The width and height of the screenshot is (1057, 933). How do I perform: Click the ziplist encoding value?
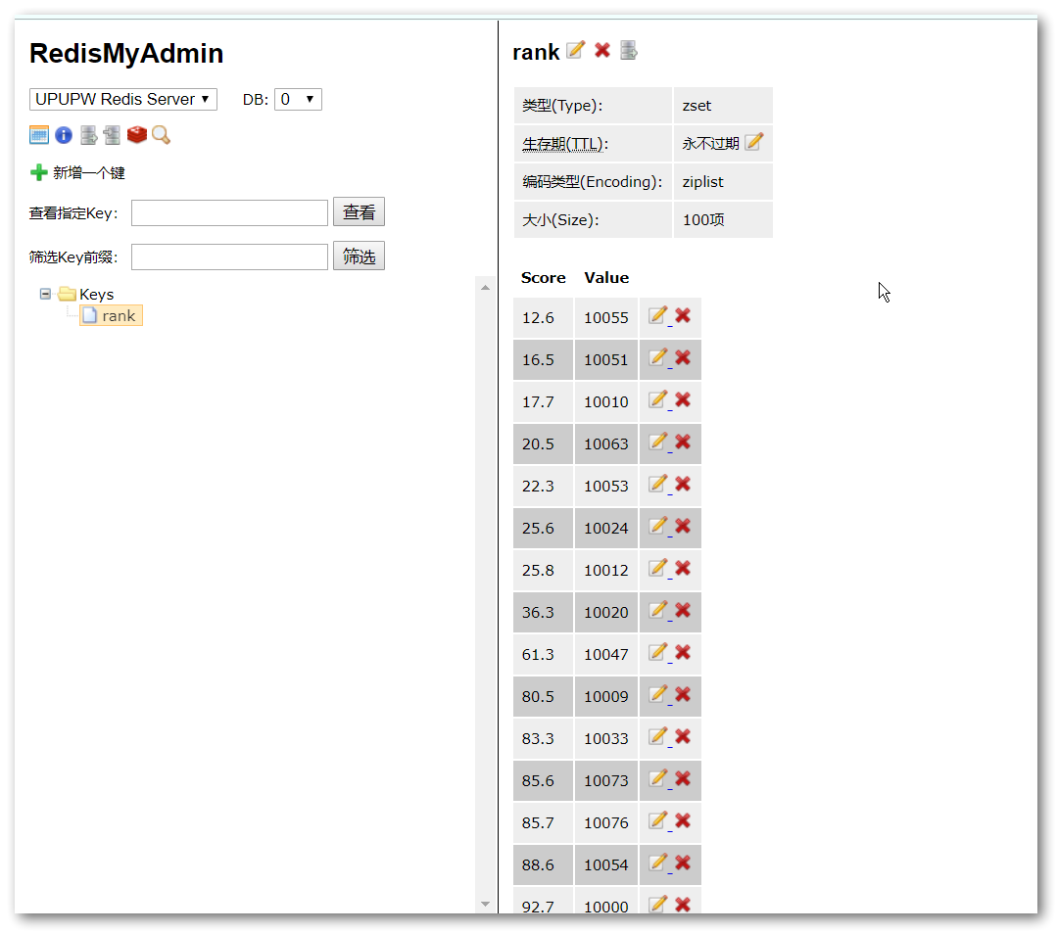(x=702, y=182)
